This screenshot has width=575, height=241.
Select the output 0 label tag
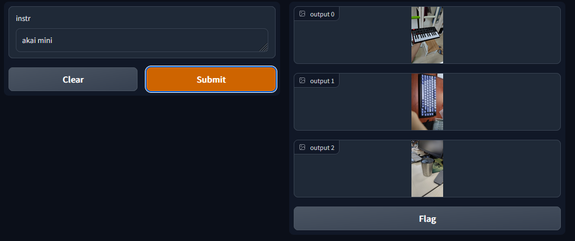(x=317, y=14)
